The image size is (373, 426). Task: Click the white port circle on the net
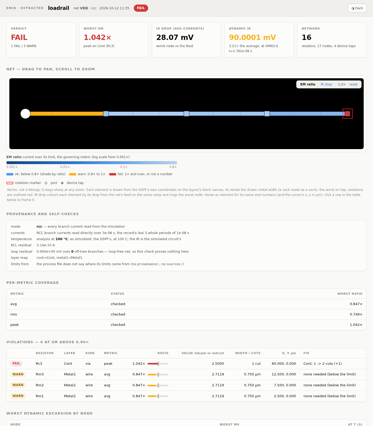pos(26,114)
